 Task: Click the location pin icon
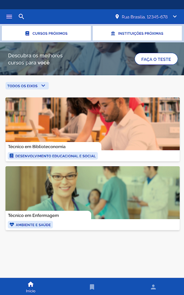pos(117,17)
